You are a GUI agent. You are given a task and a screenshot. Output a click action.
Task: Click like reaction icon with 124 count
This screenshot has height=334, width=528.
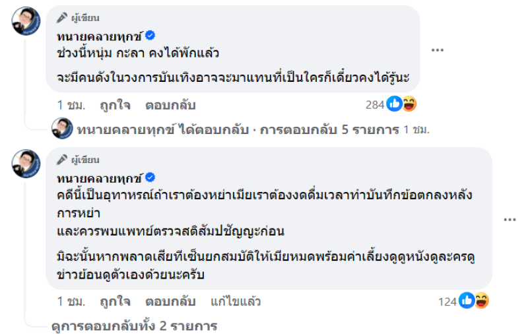pyautogui.click(x=467, y=301)
